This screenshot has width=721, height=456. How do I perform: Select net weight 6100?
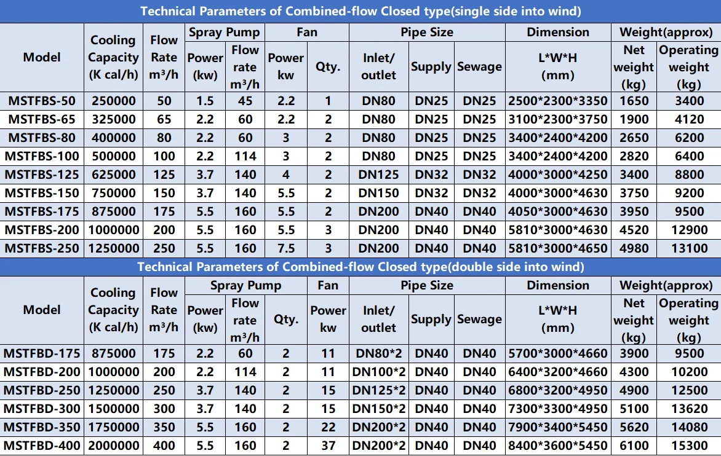point(634,446)
